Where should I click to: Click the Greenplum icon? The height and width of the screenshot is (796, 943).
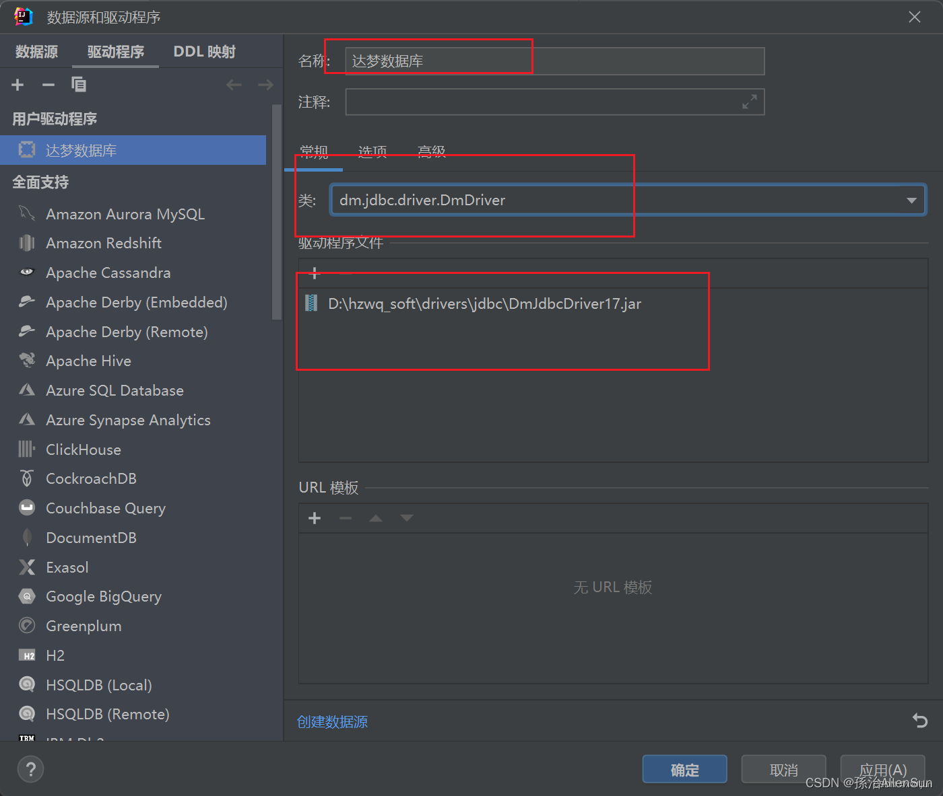point(27,626)
